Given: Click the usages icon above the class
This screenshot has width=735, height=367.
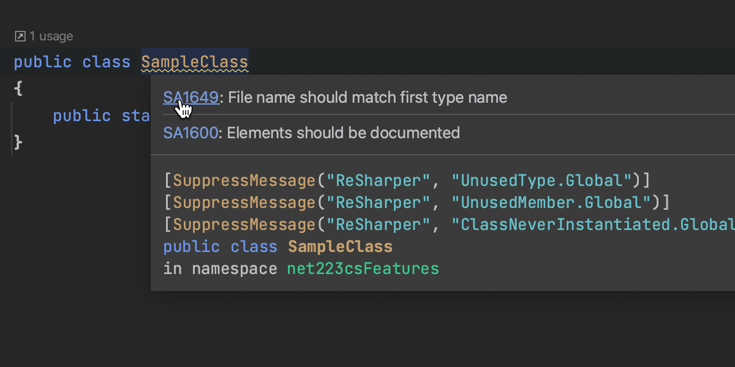Looking at the screenshot, I should point(20,37).
